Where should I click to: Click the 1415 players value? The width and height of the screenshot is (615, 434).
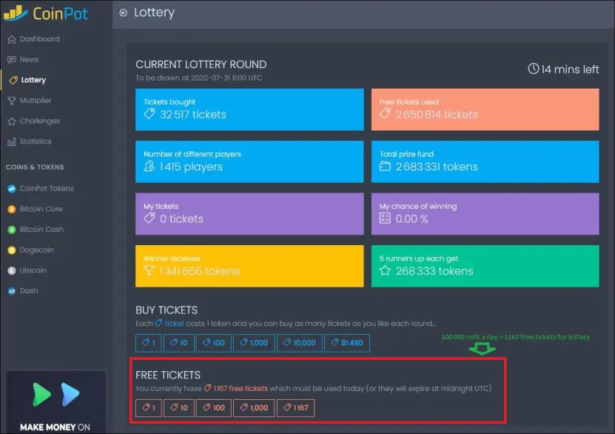coord(191,167)
